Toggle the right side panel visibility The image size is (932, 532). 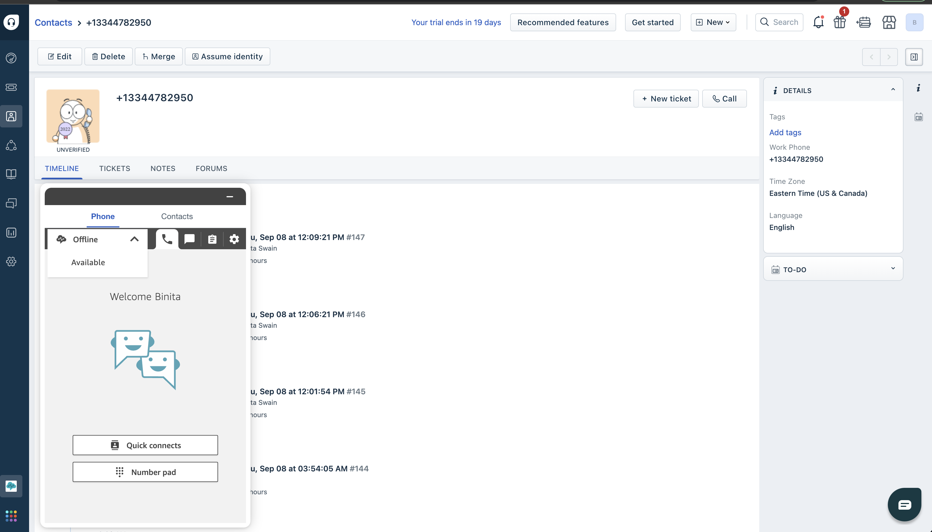click(x=914, y=57)
